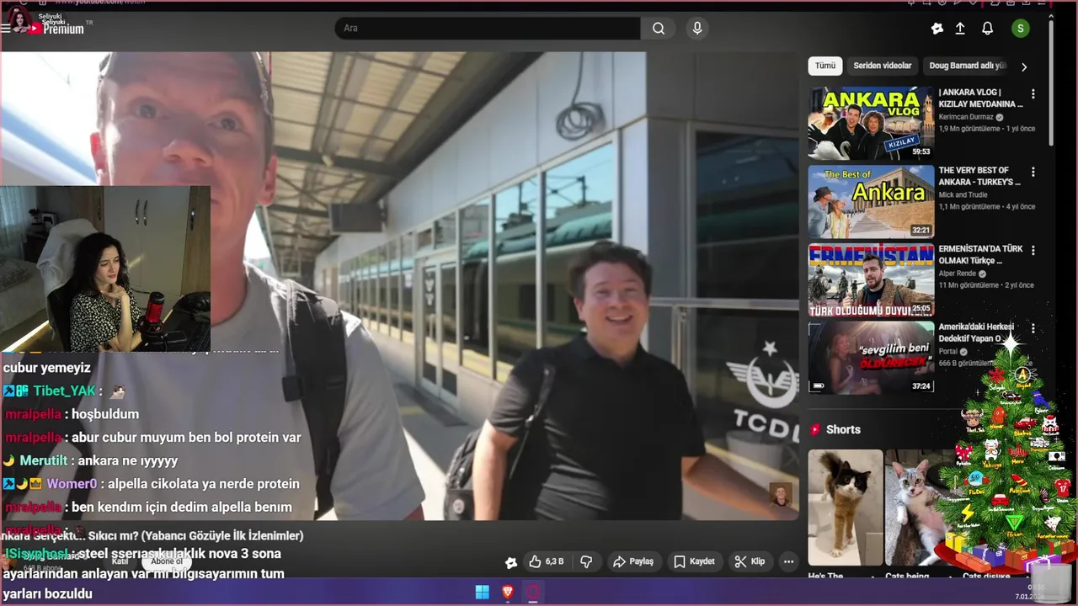Click the search magnifier button
The image size is (1078, 606).
659,28
